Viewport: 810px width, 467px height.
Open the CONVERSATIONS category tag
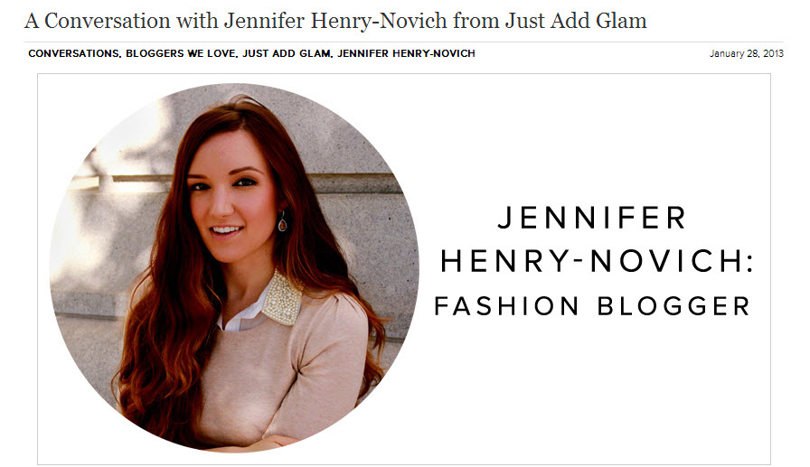click(73, 53)
